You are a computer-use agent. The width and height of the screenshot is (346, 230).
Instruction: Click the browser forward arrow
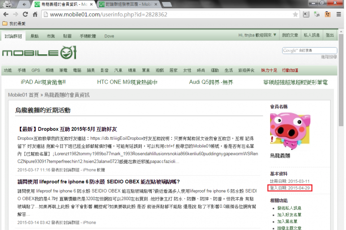pyautogui.click(x=15, y=14)
